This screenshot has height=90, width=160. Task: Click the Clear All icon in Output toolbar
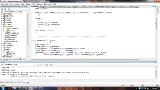point(47,65)
